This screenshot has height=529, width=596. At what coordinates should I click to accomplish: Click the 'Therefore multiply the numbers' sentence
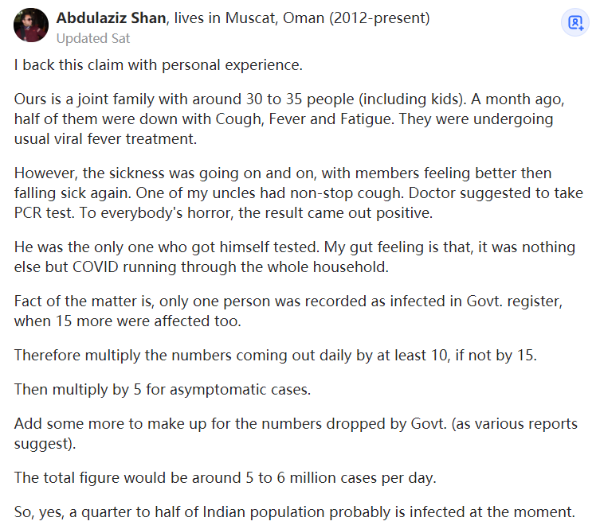point(276,356)
